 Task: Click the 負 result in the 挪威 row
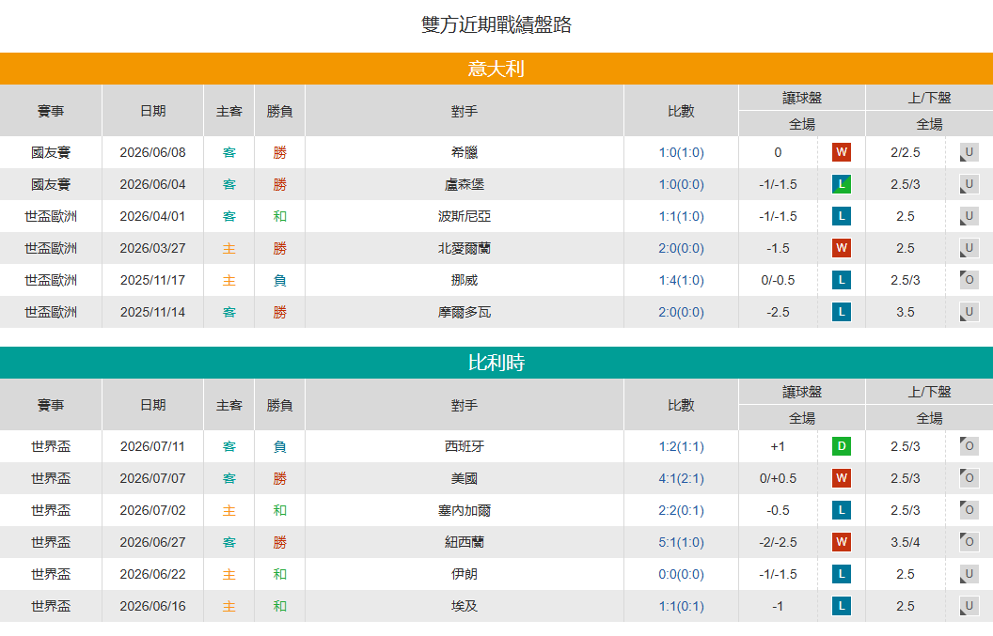[279, 280]
